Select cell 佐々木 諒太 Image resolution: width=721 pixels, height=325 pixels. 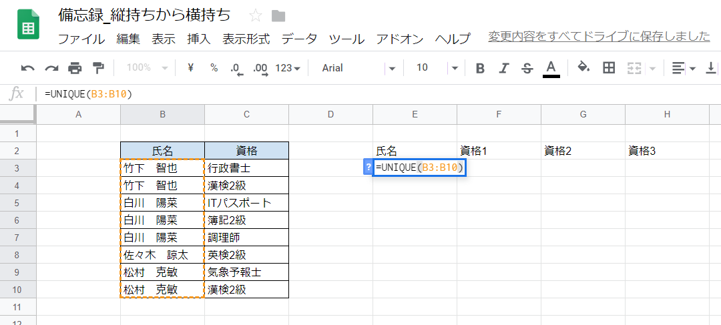(162, 255)
